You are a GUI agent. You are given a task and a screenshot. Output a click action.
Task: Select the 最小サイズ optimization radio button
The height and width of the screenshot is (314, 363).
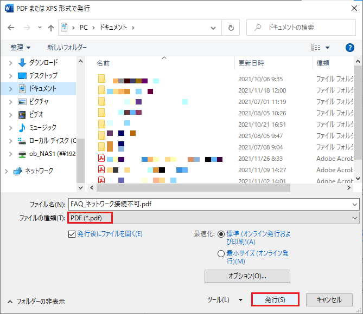[221, 253]
